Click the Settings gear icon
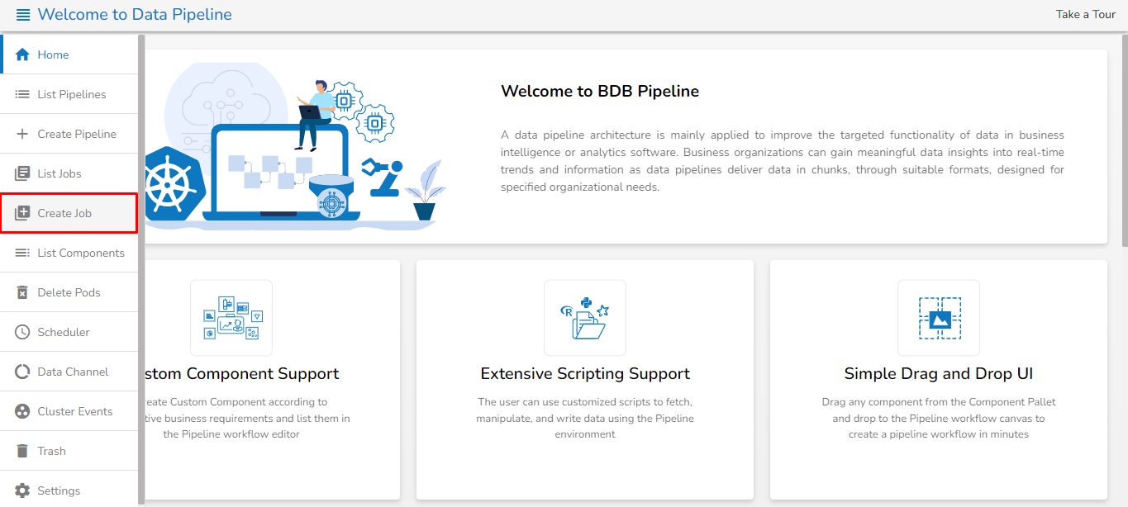 click(22, 490)
